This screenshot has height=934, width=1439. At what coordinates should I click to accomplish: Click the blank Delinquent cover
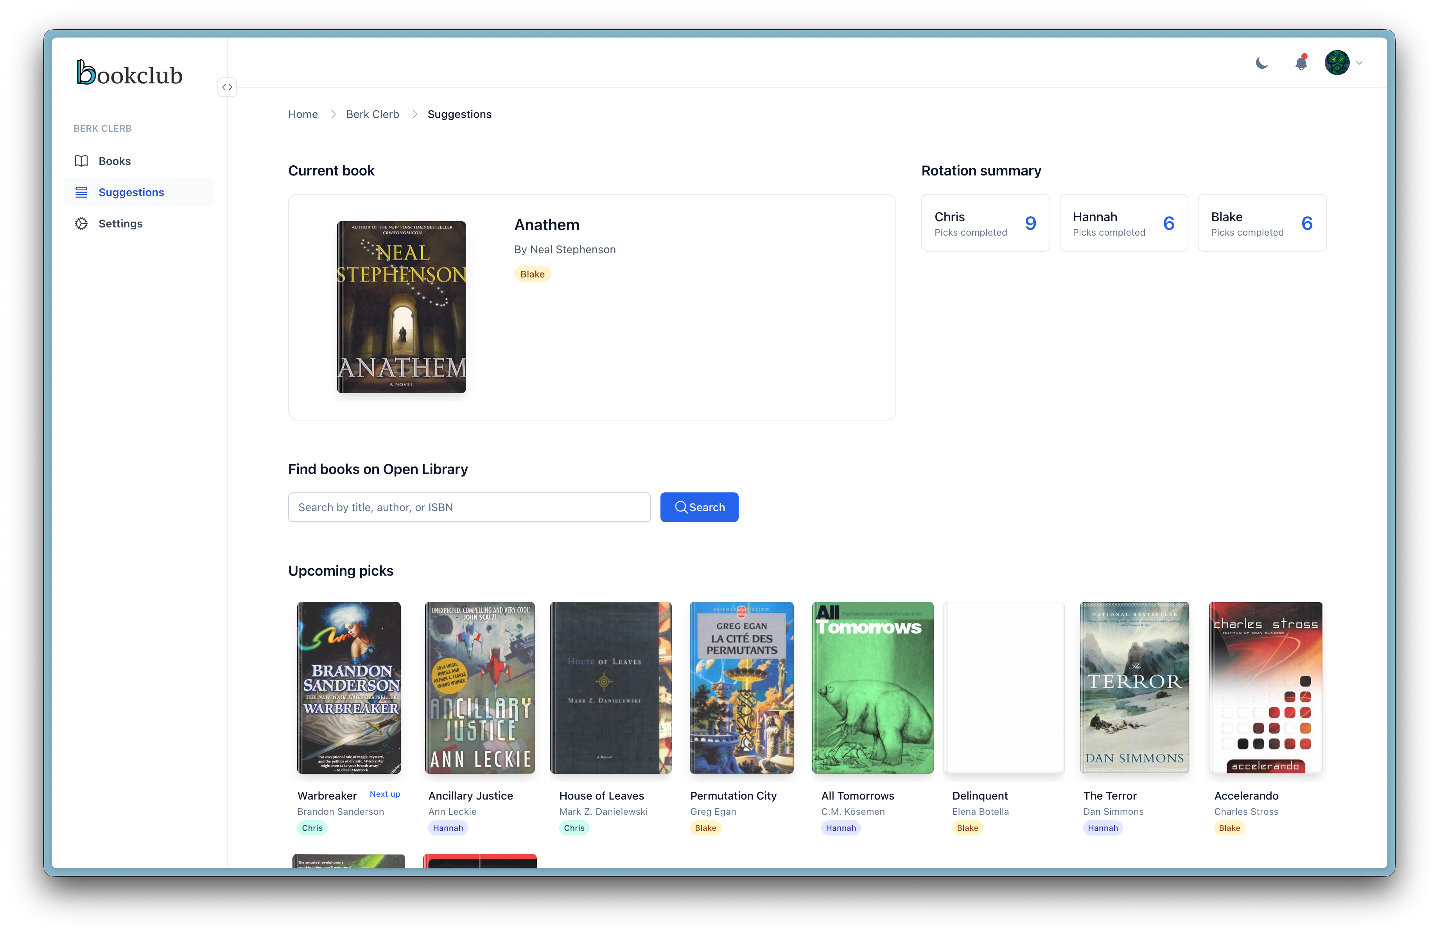point(1004,687)
